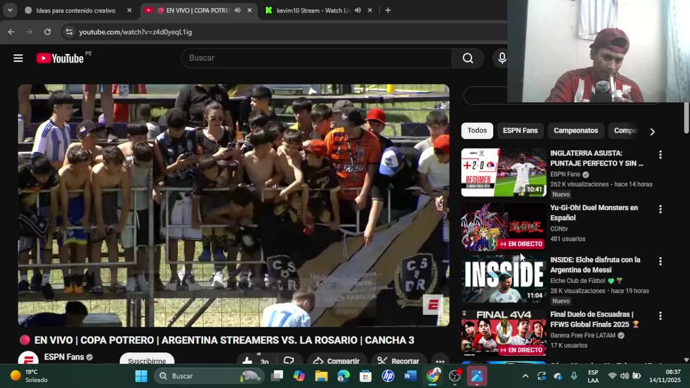Open the weather widget showing 19°C Soleado
This screenshot has width=690, height=388.
30,376
